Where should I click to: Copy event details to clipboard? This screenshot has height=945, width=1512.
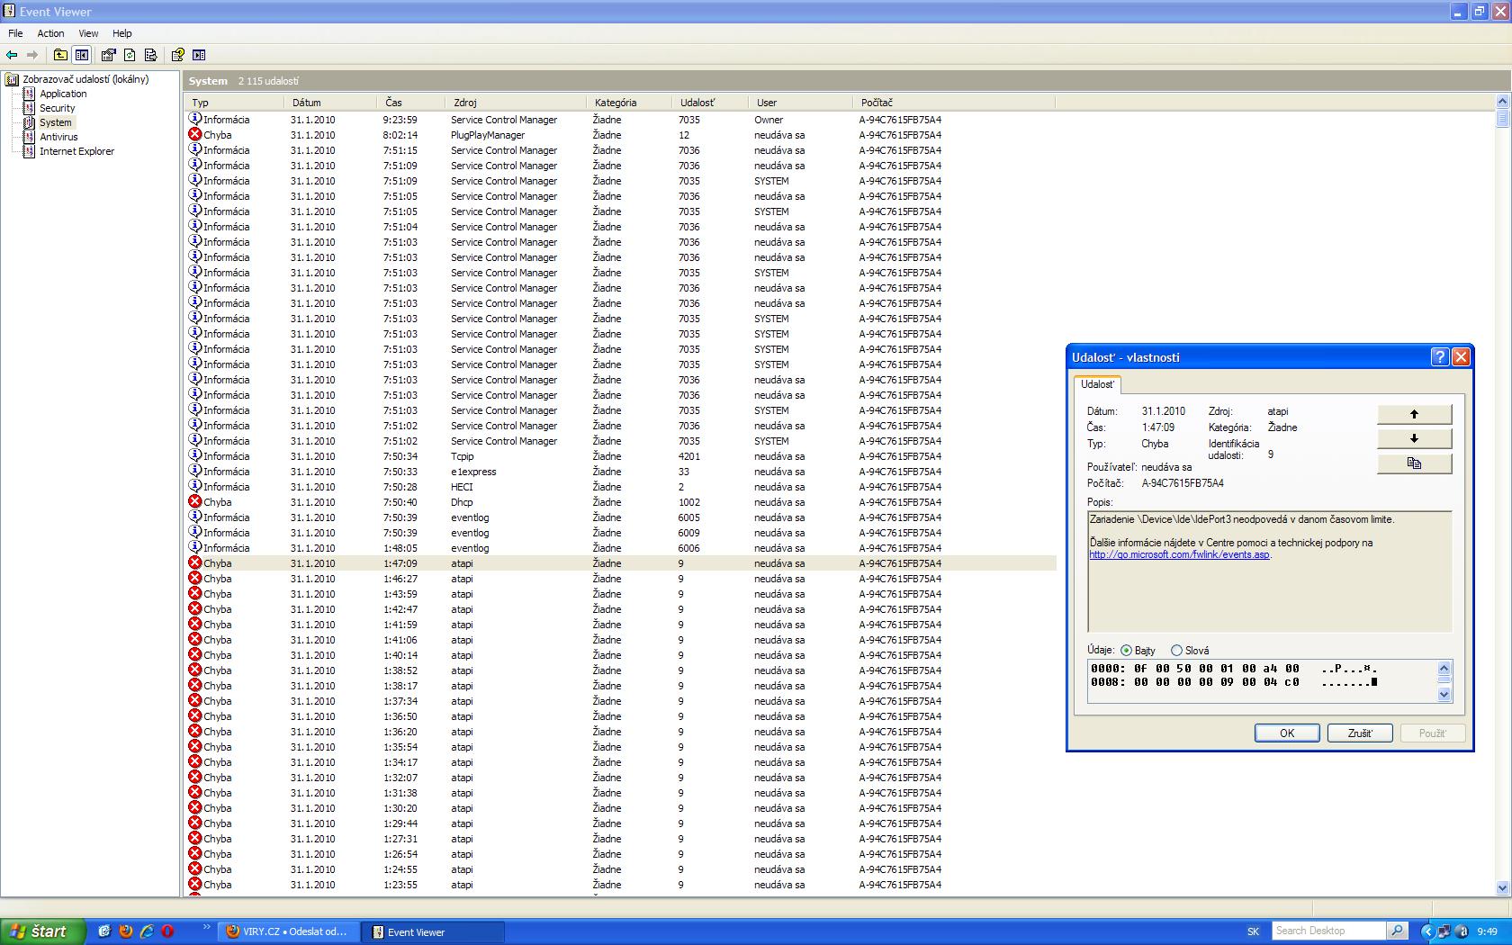(x=1414, y=463)
